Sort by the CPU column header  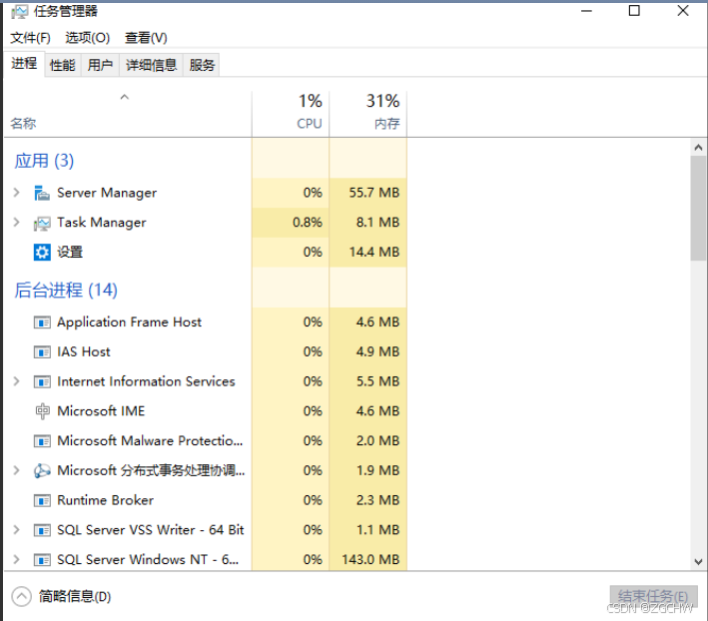(291, 114)
